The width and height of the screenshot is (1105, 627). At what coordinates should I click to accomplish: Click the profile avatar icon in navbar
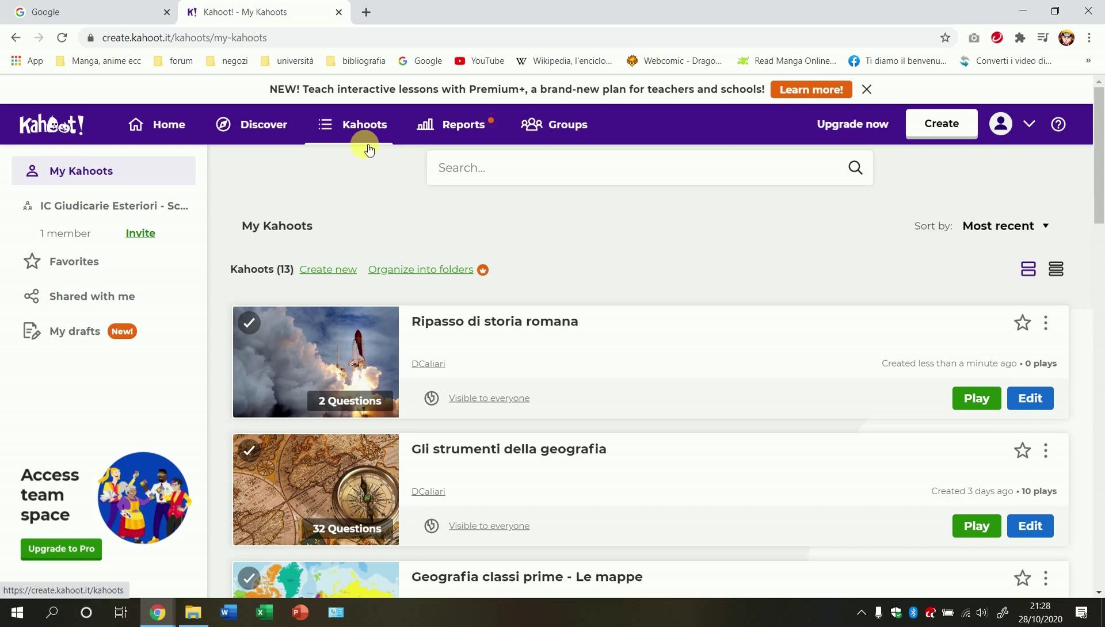[1001, 124]
